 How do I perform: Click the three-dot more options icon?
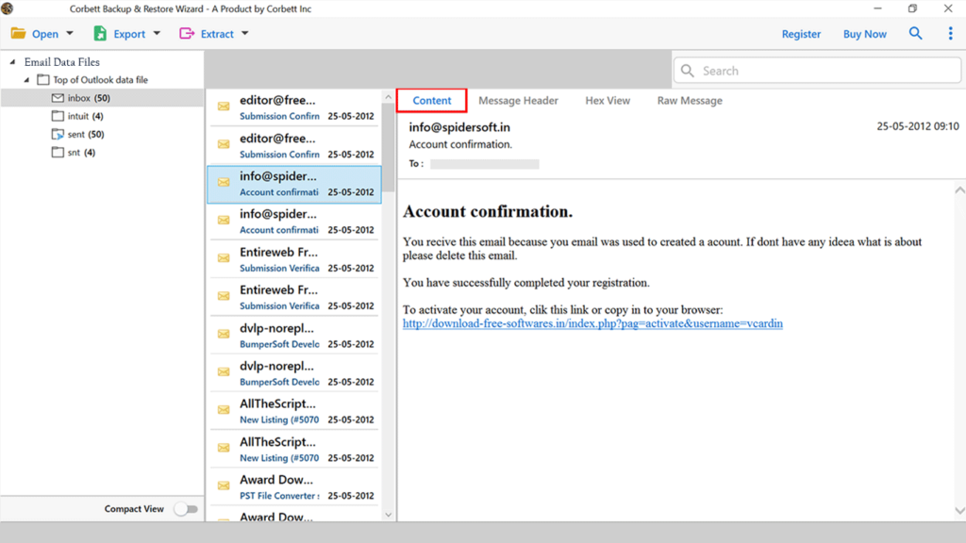click(949, 33)
